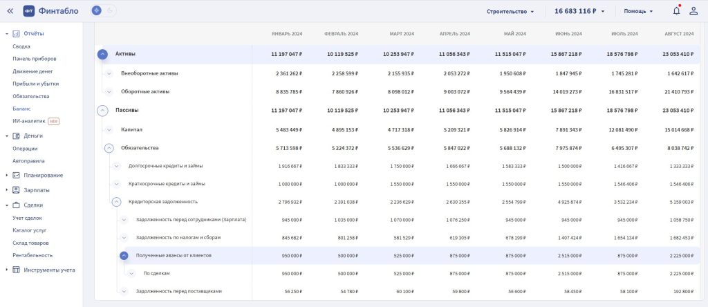Open Прибыли и убытки report
This screenshot has width=708, height=307.
(36, 84)
